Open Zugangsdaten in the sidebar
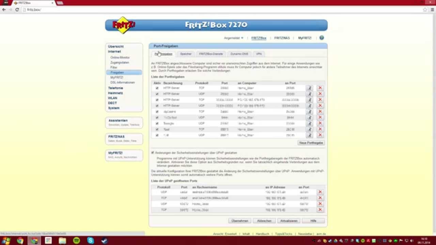The width and height of the screenshot is (436, 245). [x=120, y=63]
